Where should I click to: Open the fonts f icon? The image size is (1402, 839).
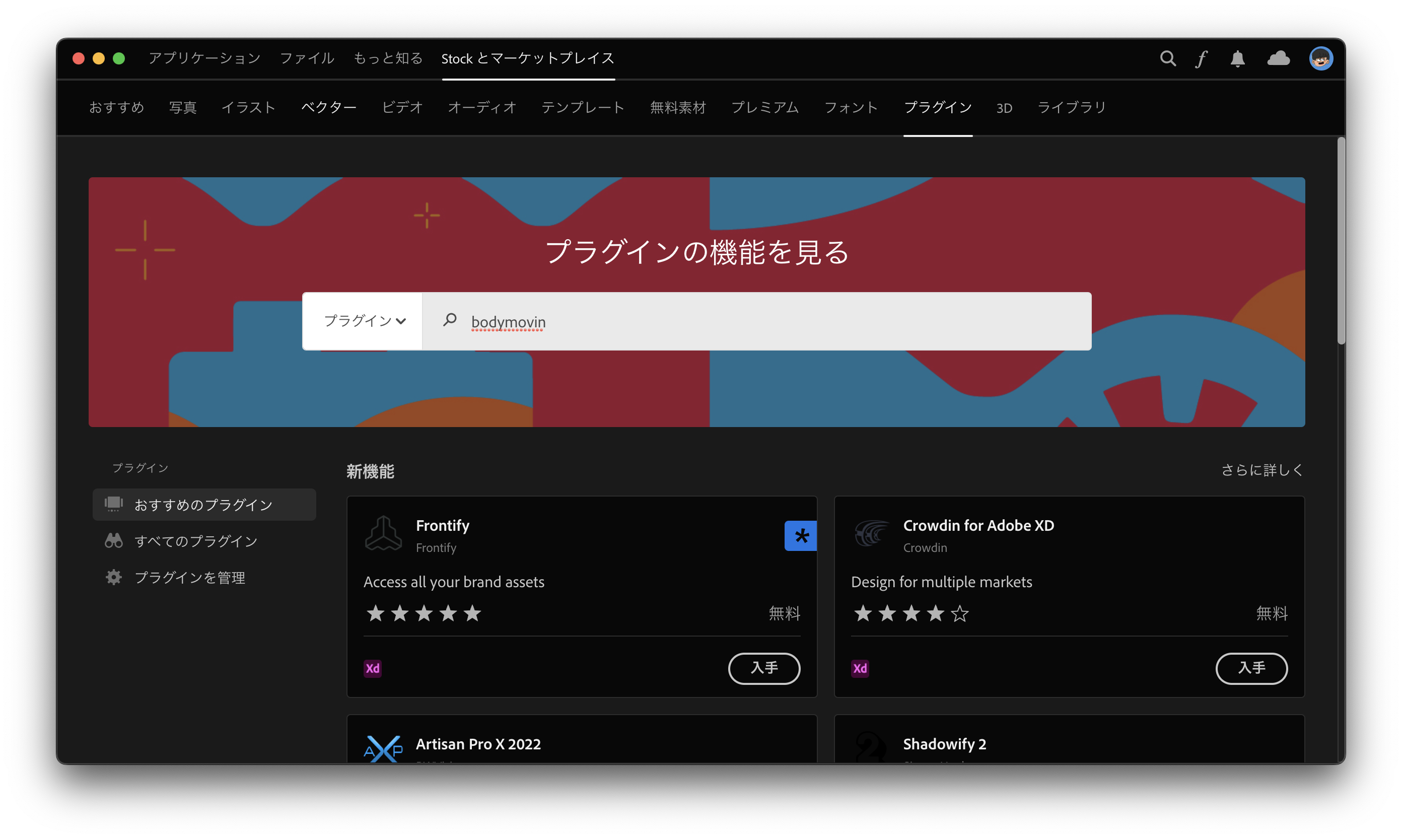point(1201,58)
